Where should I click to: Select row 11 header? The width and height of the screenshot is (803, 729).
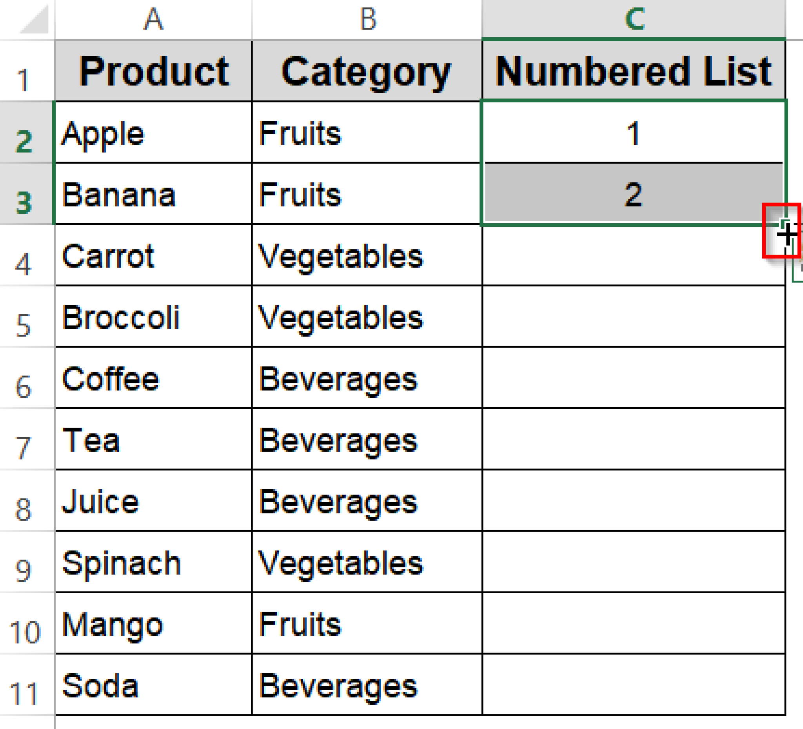[24, 685]
